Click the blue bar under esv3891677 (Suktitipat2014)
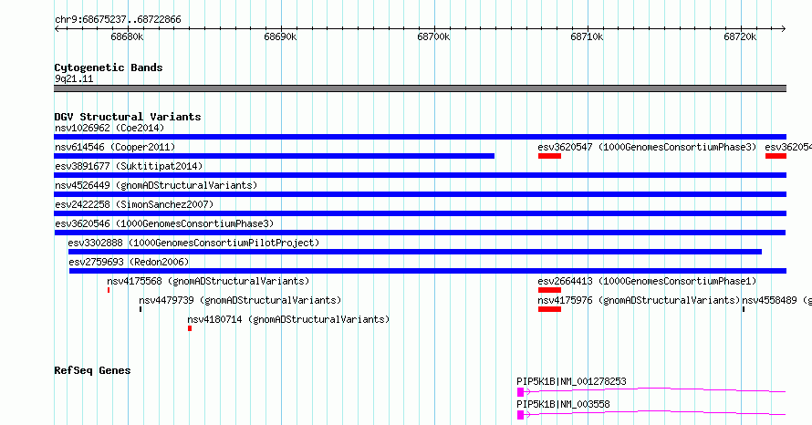The image size is (812, 425). click(420, 175)
